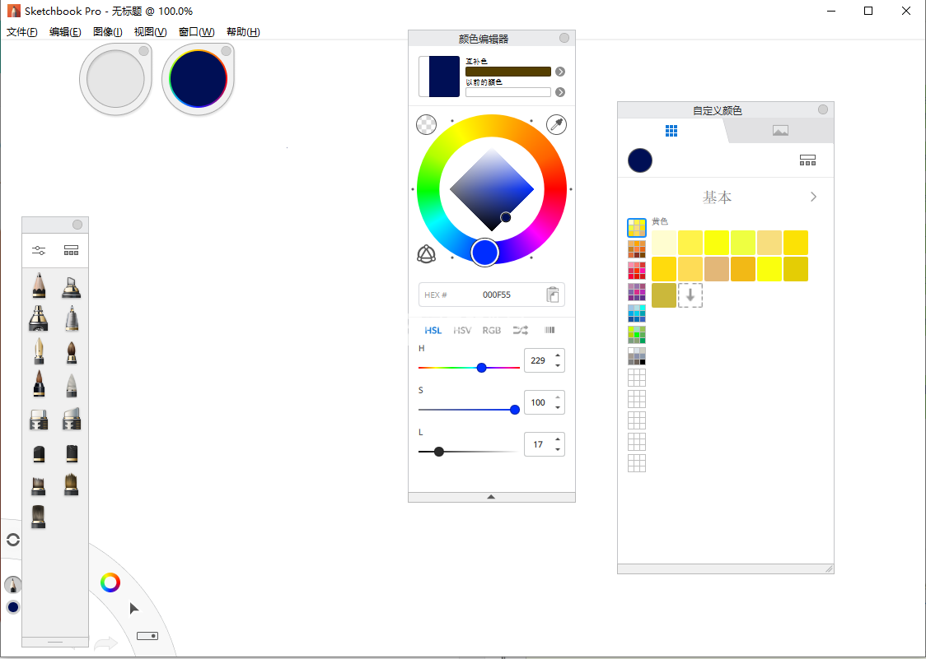
Task: Open the 文件(F) menu
Action: point(22,32)
